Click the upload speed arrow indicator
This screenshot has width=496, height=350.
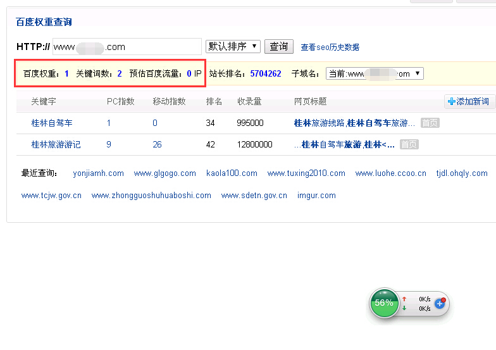(x=404, y=299)
